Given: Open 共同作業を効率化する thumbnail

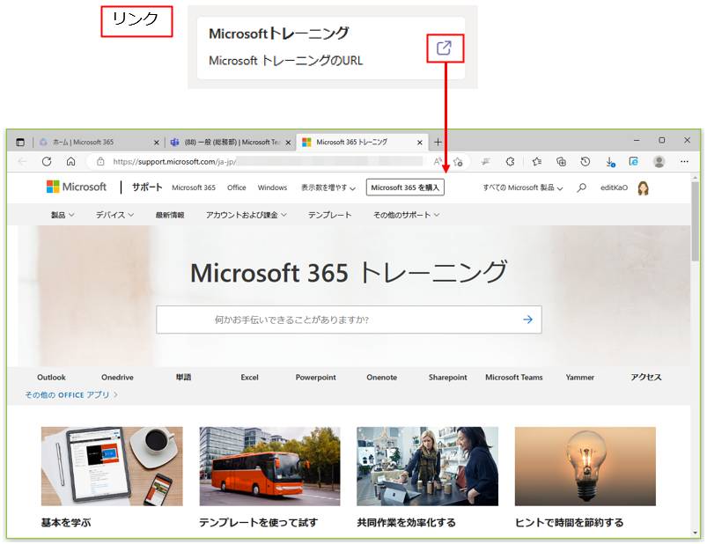Looking at the screenshot, I should (x=427, y=466).
